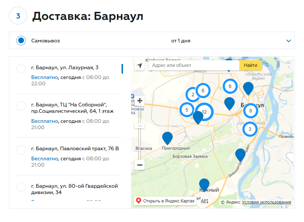Image resolution: width=304 pixels, height=222 pixels.
Task: Click the cluster marker showing 12 points
Action: [x=204, y=112]
